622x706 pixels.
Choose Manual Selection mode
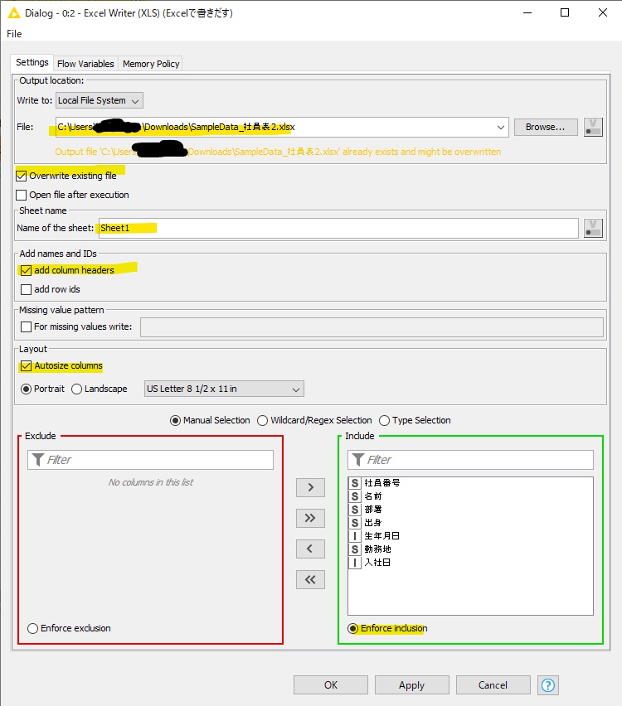coord(175,421)
